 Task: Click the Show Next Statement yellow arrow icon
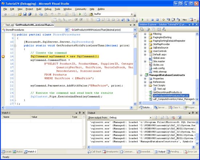coord(163,20)
